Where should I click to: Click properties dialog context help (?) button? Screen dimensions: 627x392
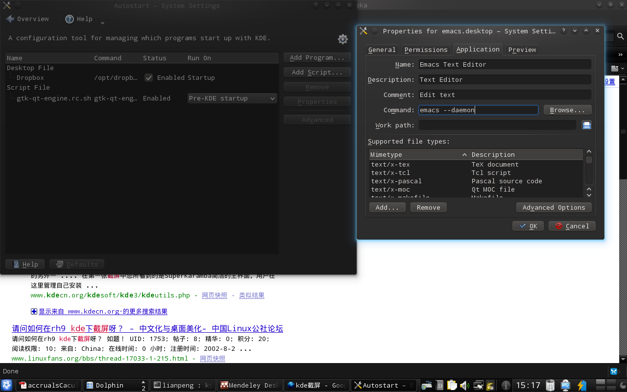[564, 31]
